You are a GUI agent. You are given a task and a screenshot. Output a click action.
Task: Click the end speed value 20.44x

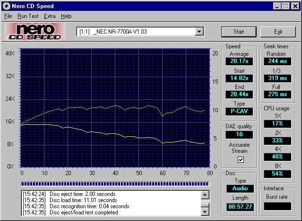point(239,94)
